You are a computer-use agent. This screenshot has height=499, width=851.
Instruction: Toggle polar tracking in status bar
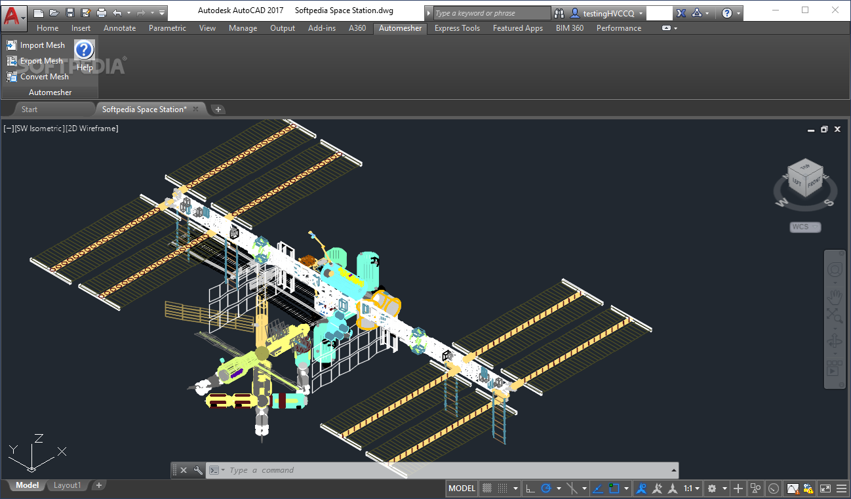[545, 489]
